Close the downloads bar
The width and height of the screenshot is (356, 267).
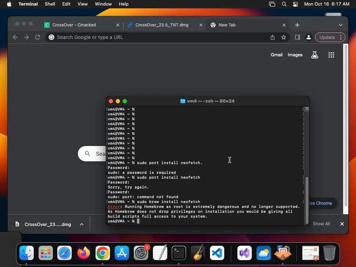click(342, 224)
